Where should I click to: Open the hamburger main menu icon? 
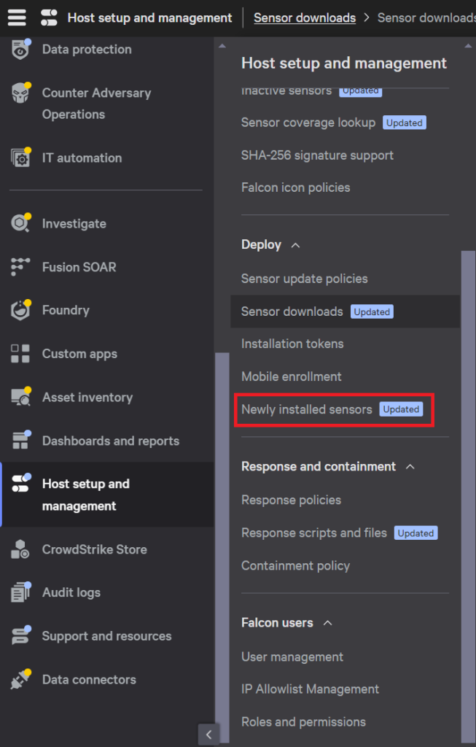[x=17, y=18]
